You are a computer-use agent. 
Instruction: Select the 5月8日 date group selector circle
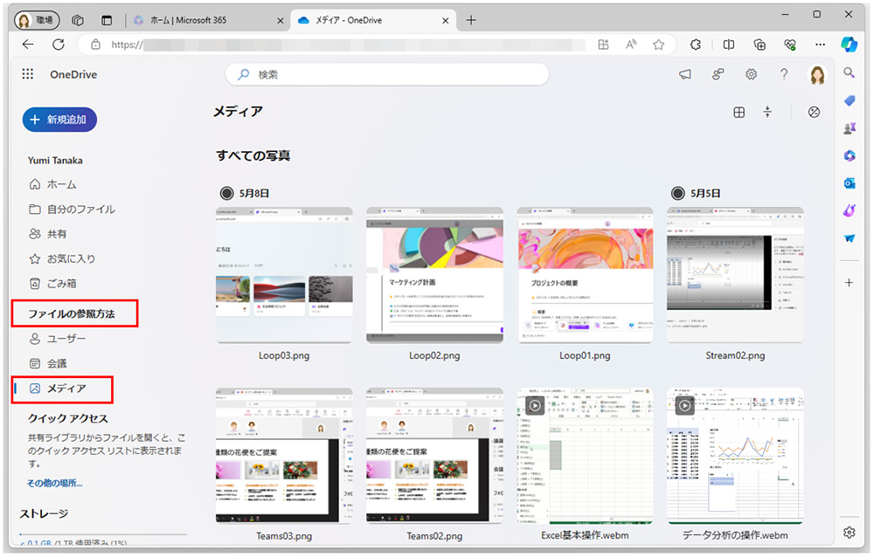click(225, 192)
